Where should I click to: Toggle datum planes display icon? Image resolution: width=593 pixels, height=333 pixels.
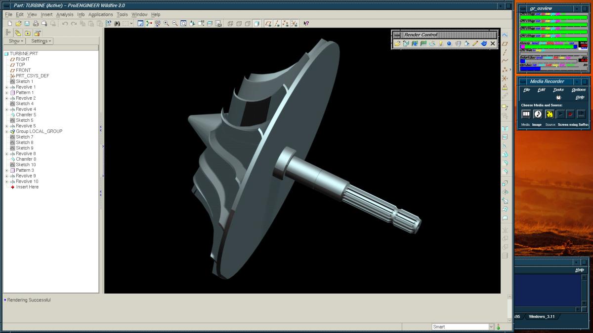tap(268, 23)
